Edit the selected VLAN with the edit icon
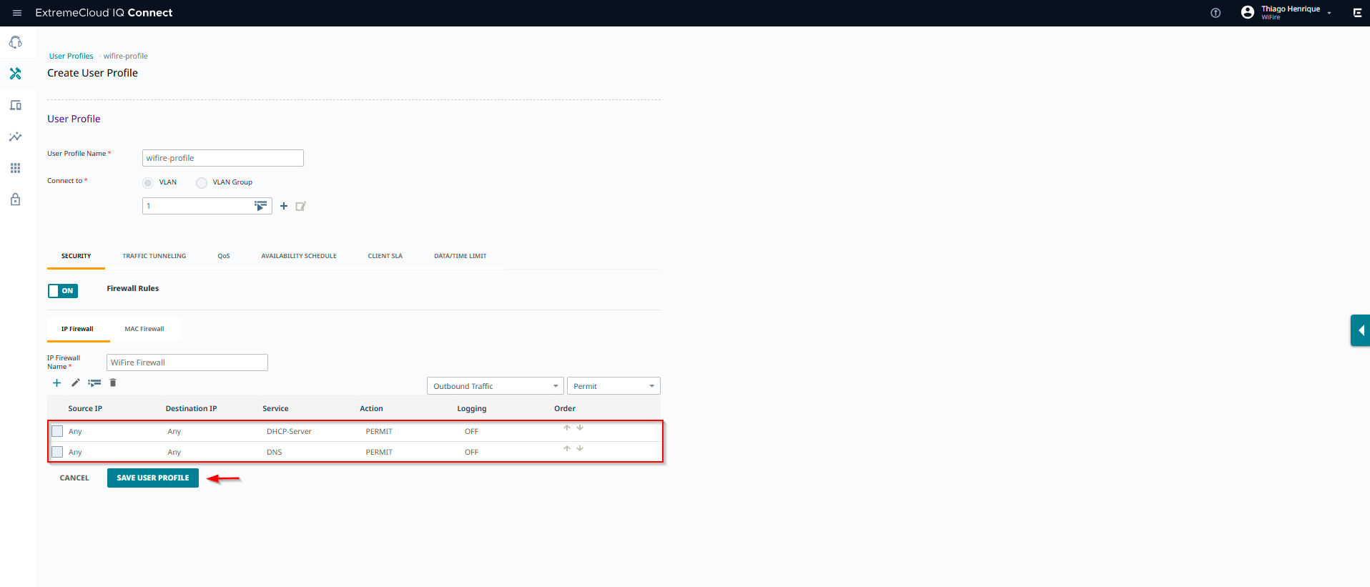 (x=301, y=206)
